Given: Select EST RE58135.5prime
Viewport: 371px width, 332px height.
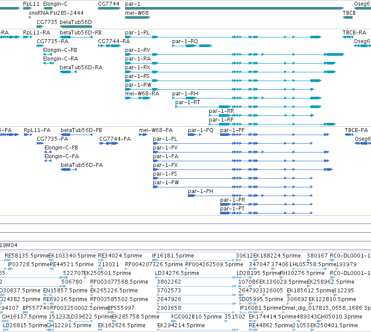Looking at the screenshot, I should [8, 261].
